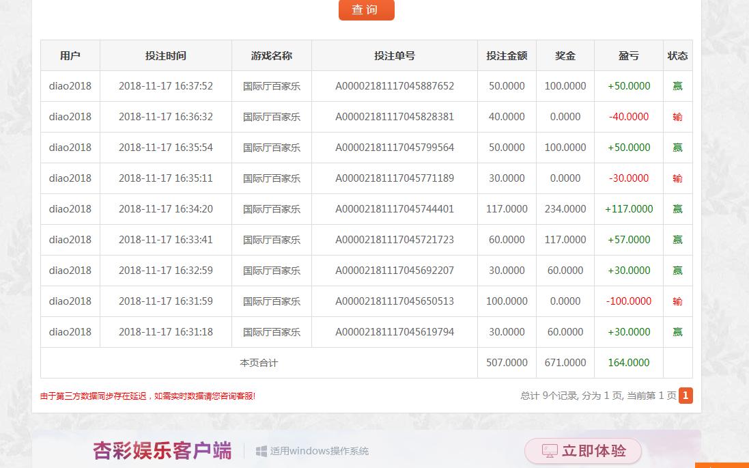
Task: Select order number A00002181117045828381
Action: coord(395,117)
